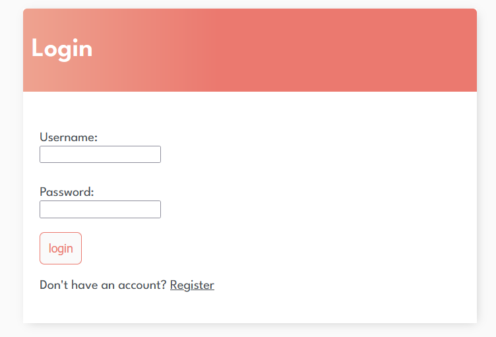This screenshot has width=496, height=337.
Task: Follow the underlined Register hyperlink
Action: (x=192, y=285)
